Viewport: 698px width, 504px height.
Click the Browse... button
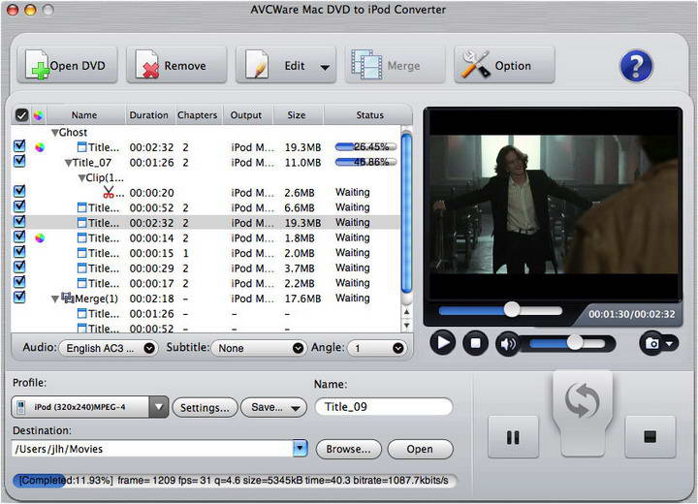tap(348, 449)
